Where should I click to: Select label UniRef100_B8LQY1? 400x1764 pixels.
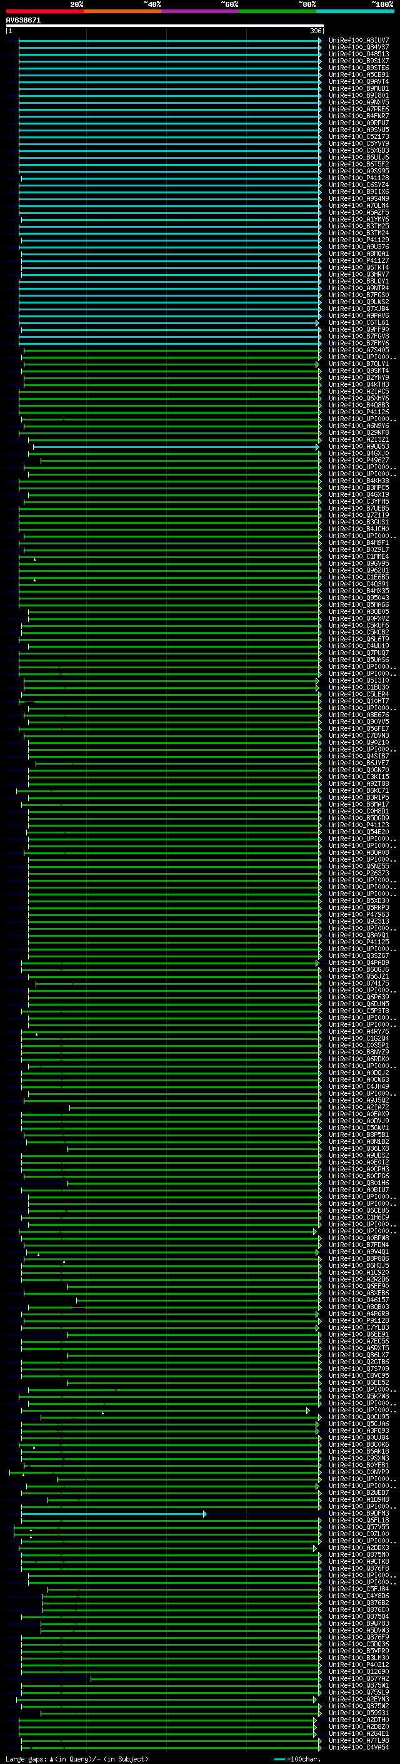pos(359,282)
